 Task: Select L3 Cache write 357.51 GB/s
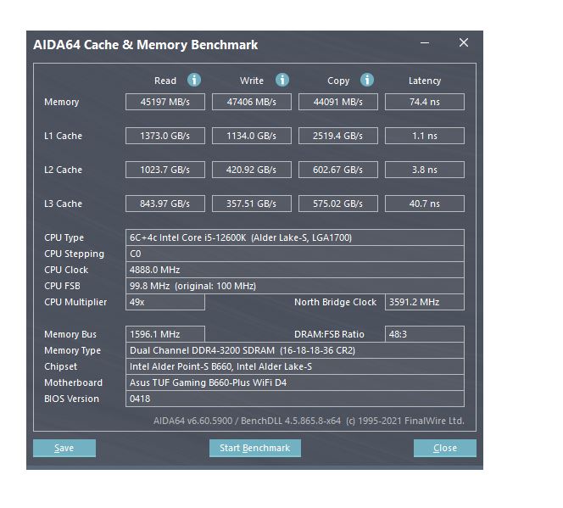coord(252,204)
